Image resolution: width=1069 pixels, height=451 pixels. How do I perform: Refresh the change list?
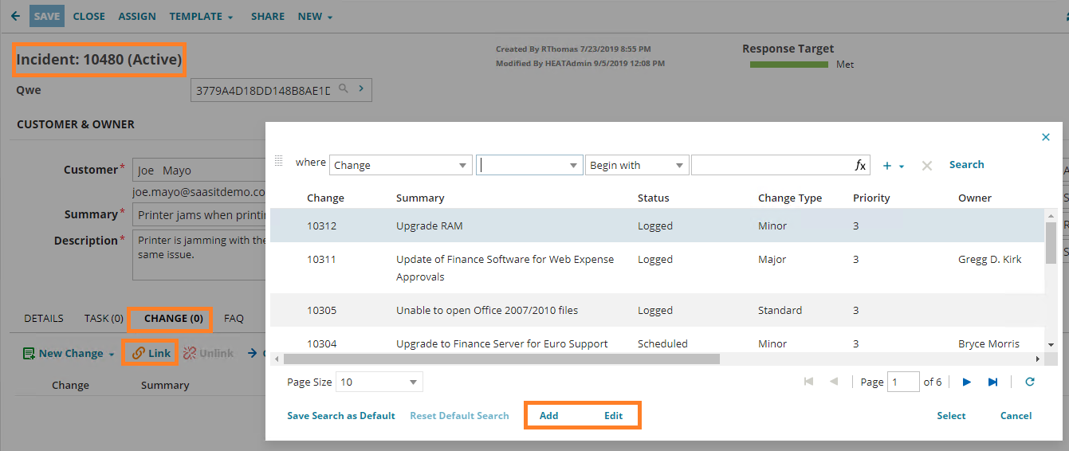[1030, 382]
